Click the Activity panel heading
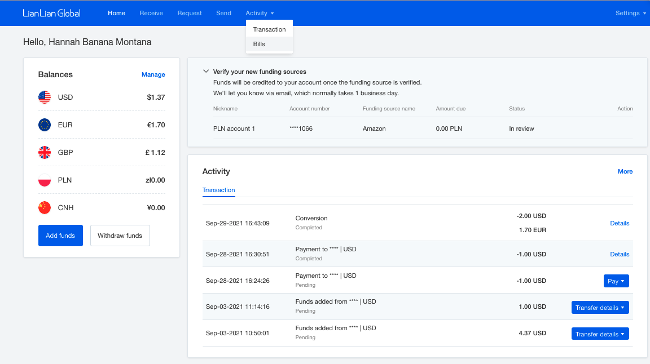This screenshot has width=650, height=364. coord(216,171)
